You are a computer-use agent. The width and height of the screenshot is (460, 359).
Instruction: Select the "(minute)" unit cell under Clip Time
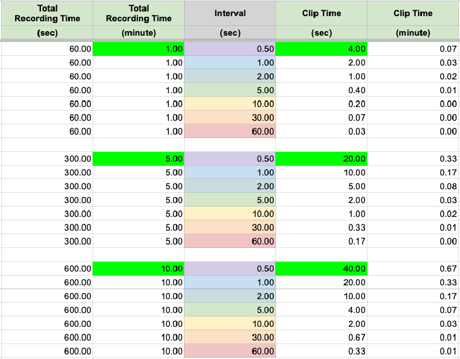tap(413, 33)
